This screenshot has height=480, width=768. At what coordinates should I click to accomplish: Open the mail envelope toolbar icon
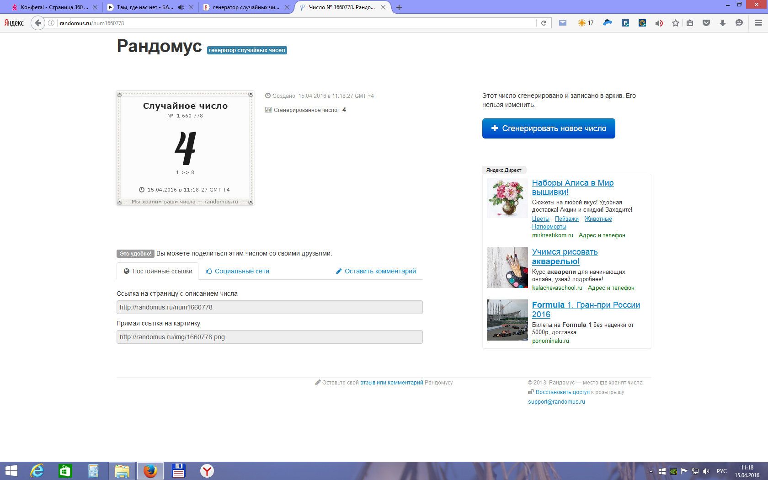coord(563,23)
